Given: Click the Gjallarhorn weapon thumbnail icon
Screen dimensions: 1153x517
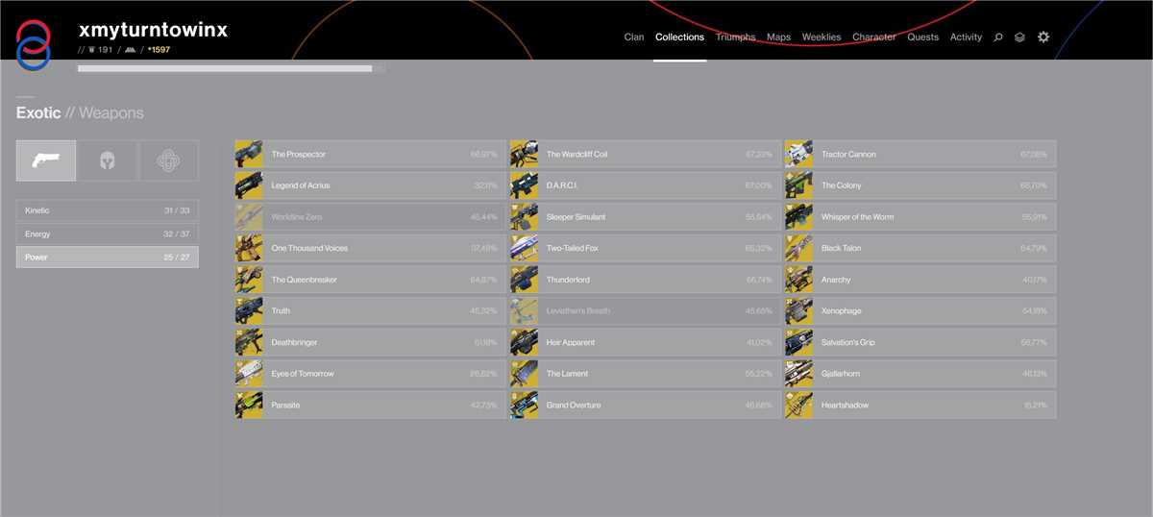Looking at the screenshot, I should 799,374.
